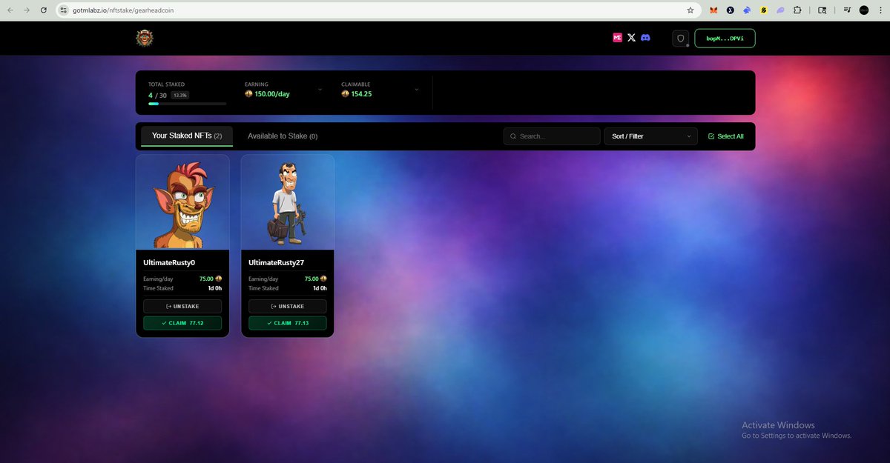The image size is (890, 463).
Task: Click UltimateRusty27 Time Staked 1d 0h value
Action: click(x=320, y=288)
